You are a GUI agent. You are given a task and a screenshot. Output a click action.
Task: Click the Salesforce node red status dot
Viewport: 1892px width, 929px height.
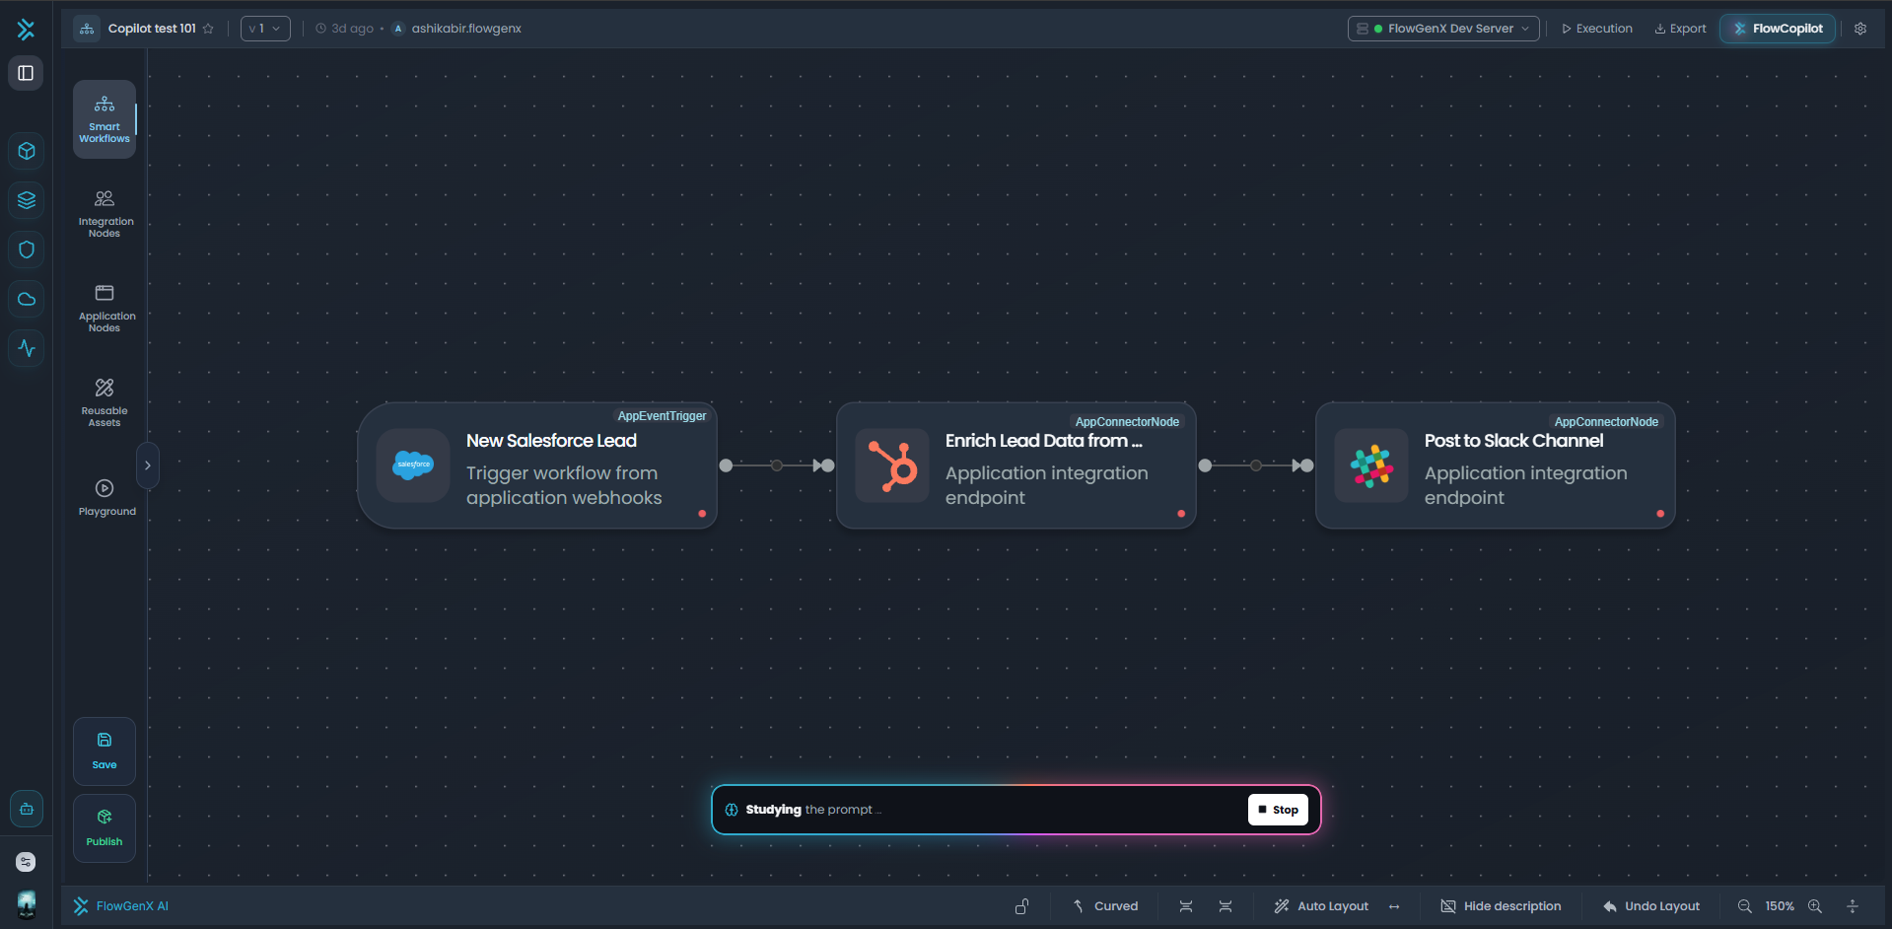(x=702, y=514)
